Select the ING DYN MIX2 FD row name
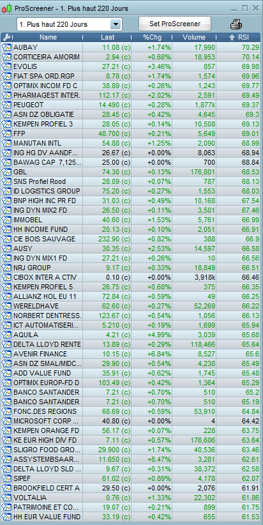The height and width of the screenshot is (525, 263). click(x=40, y=210)
